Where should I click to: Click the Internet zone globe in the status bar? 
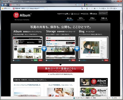pos(74,98)
